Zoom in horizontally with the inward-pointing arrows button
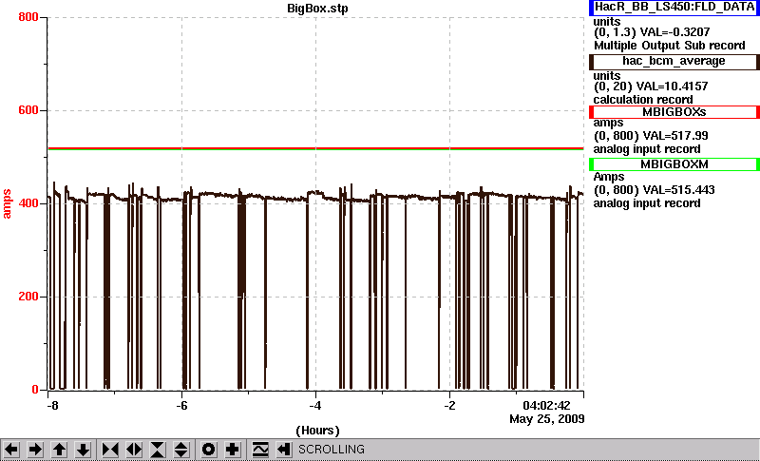The width and height of the screenshot is (760, 461). pos(110,450)
